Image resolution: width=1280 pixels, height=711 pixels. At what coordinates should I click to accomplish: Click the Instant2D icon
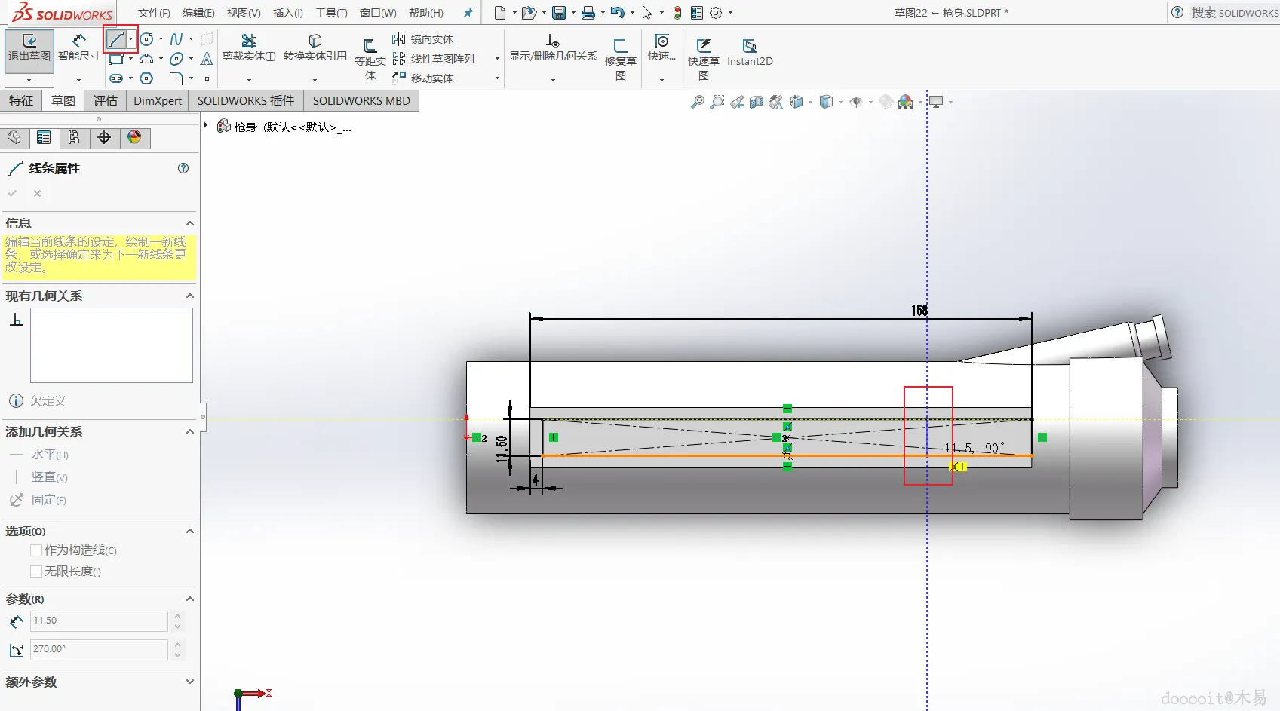749,47
